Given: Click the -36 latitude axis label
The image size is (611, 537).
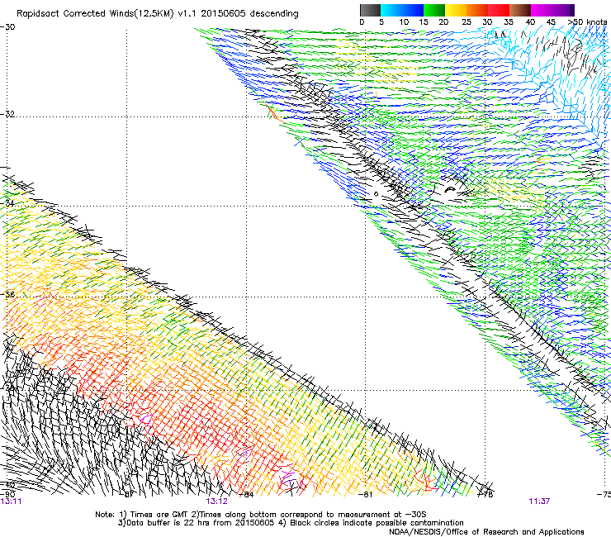Looking at the screenshot, I should point(7,294).
